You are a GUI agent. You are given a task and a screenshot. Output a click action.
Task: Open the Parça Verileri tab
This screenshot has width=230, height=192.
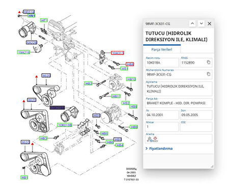click(x=162, y=49)
